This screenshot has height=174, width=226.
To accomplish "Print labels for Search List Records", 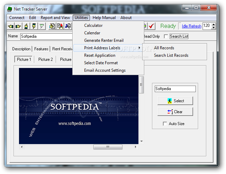I will pos(174,55).
